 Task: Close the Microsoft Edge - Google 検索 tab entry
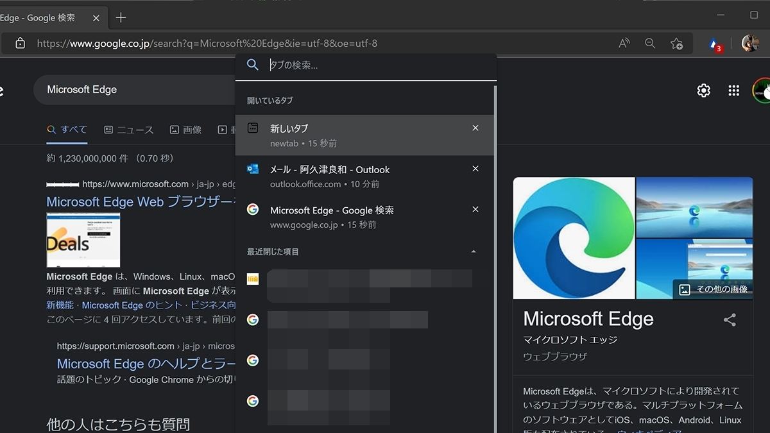(x=475, y=209)
